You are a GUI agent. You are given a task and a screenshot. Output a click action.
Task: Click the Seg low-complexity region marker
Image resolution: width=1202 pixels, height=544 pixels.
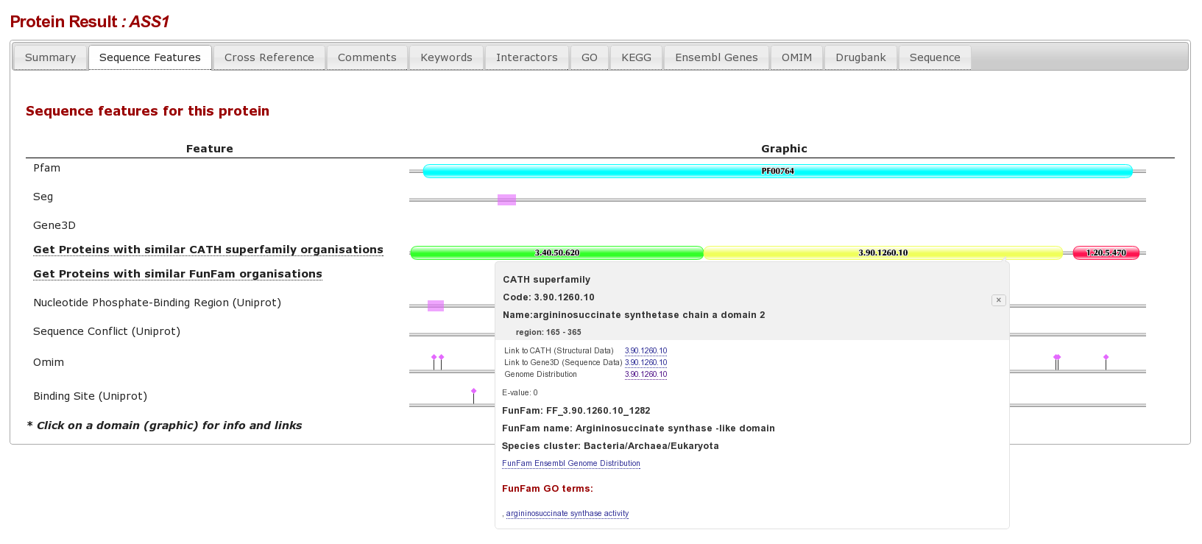click(506, 200)
